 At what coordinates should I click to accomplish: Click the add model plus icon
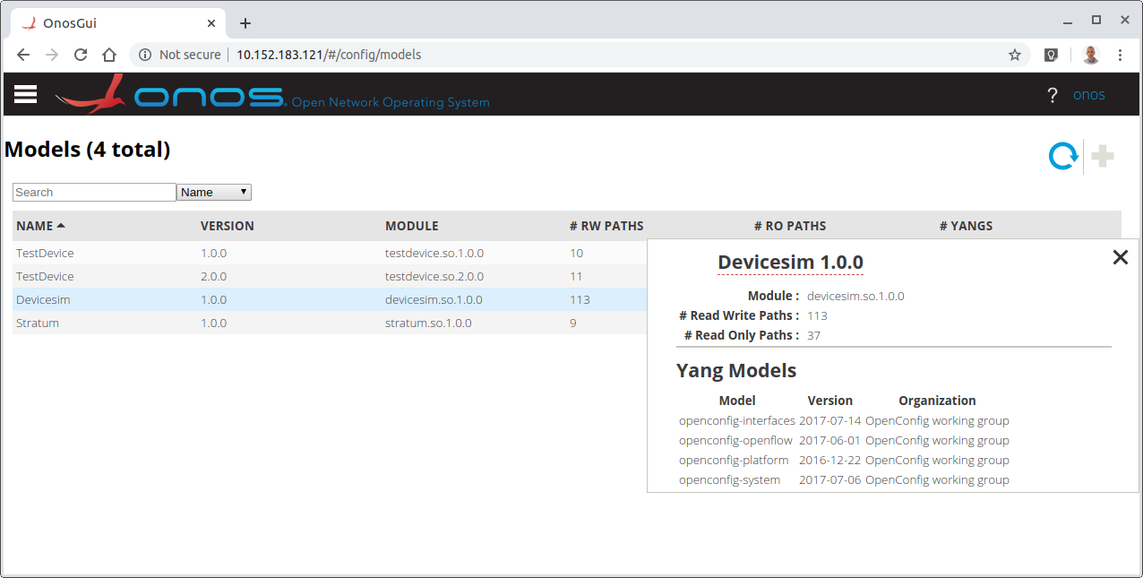[x=1103, y=157]
